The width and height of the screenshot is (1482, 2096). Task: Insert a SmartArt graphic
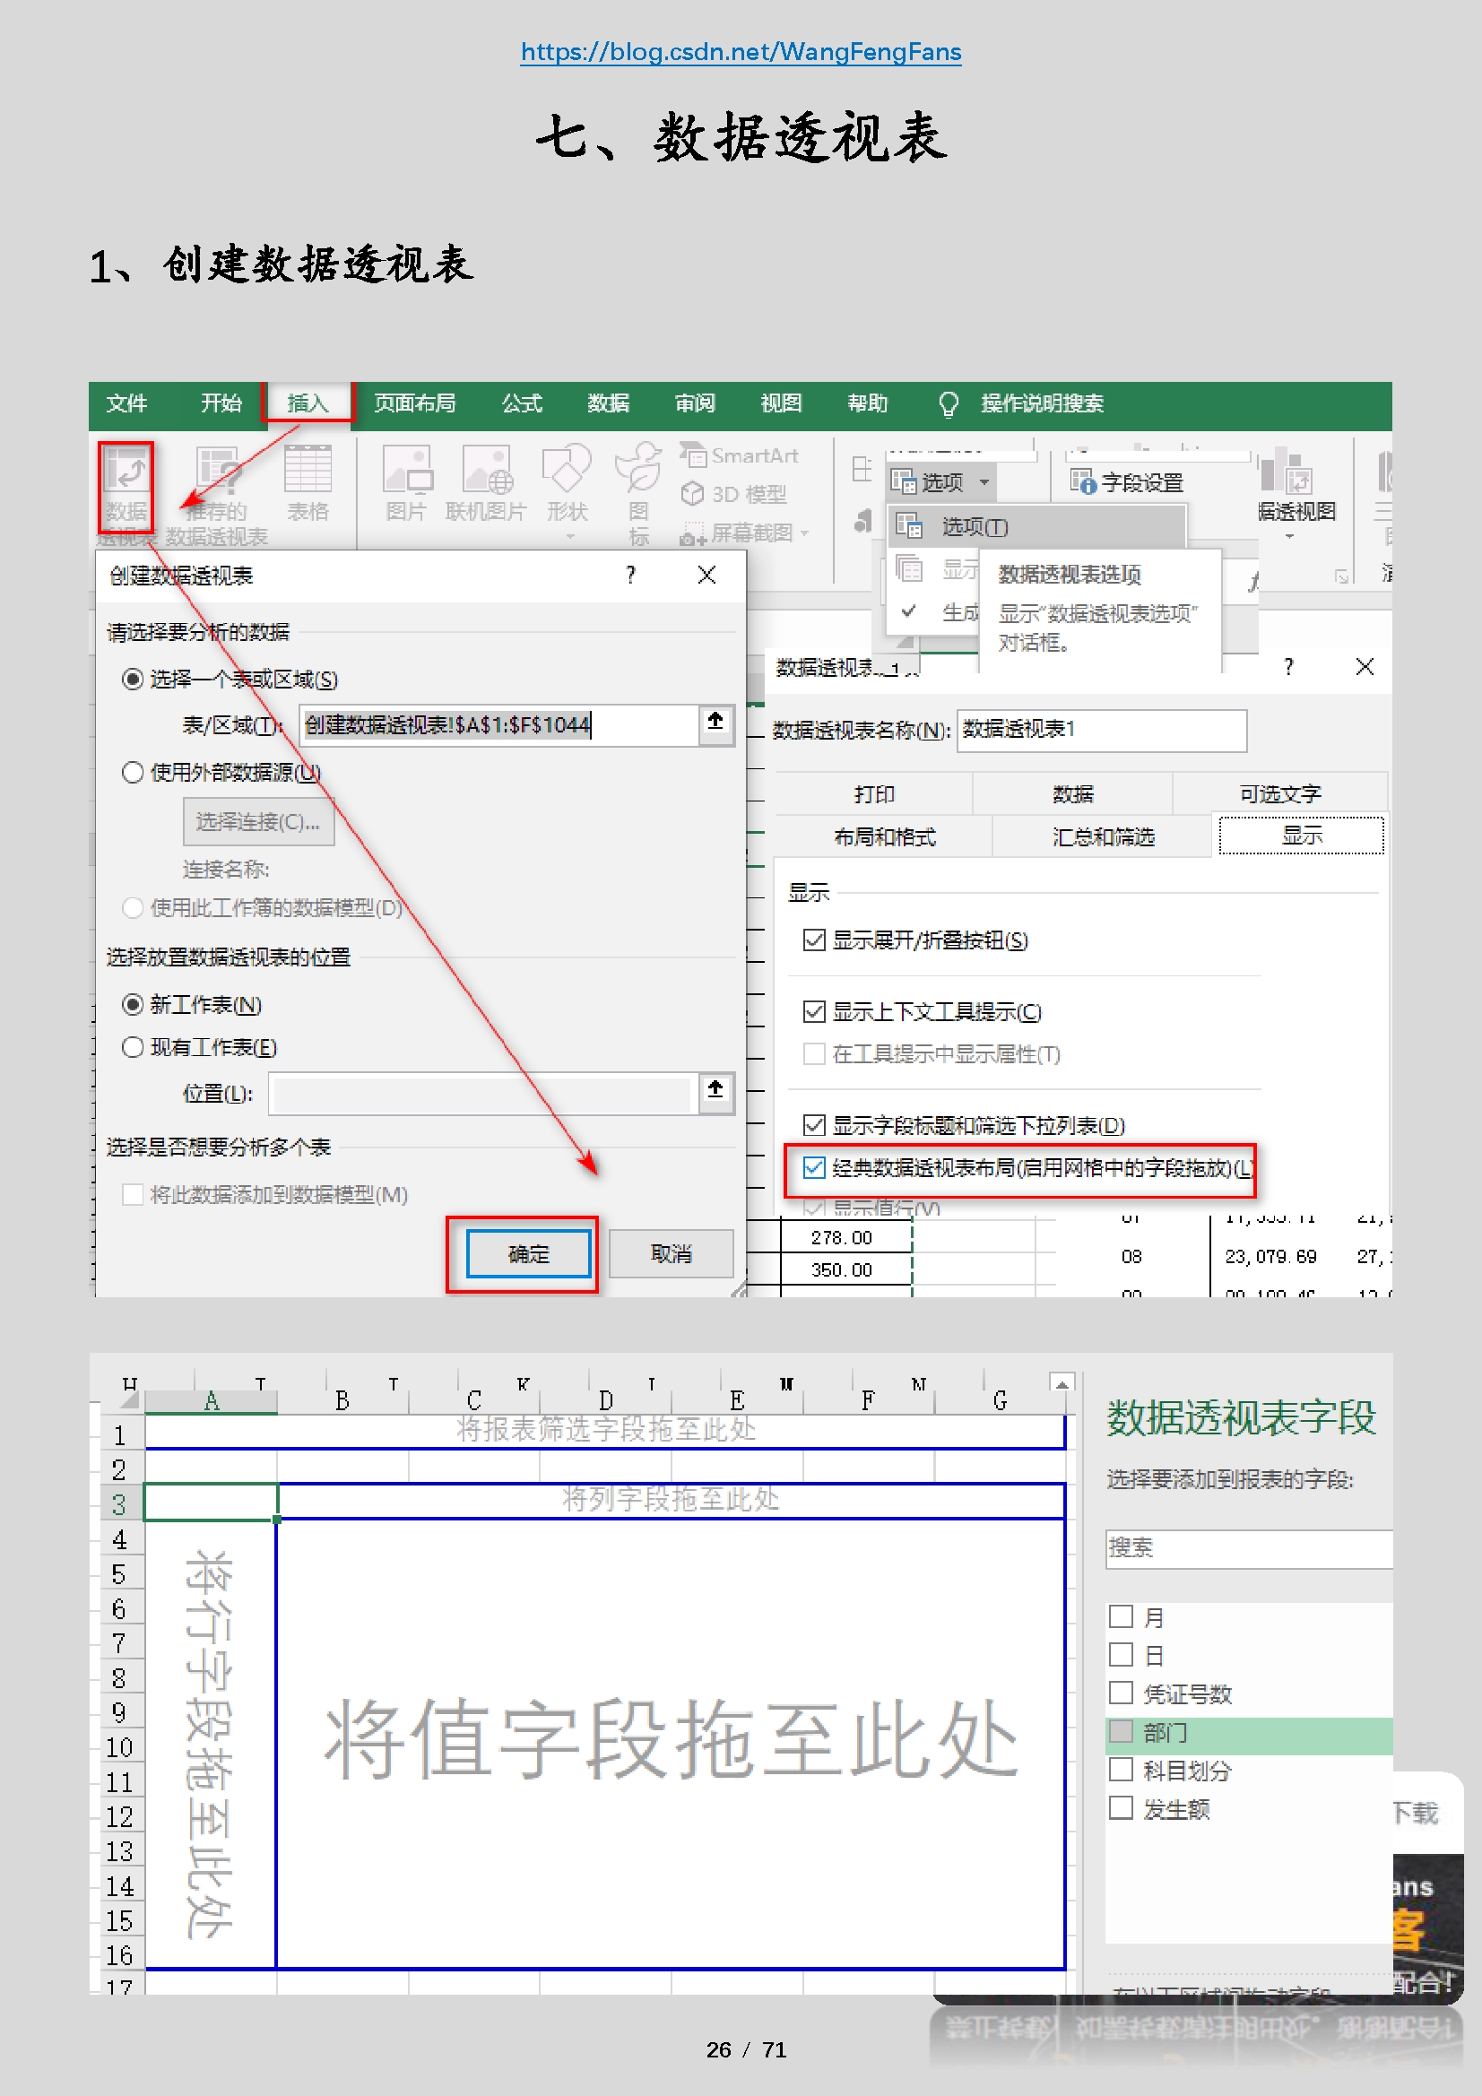coord(740,455)
